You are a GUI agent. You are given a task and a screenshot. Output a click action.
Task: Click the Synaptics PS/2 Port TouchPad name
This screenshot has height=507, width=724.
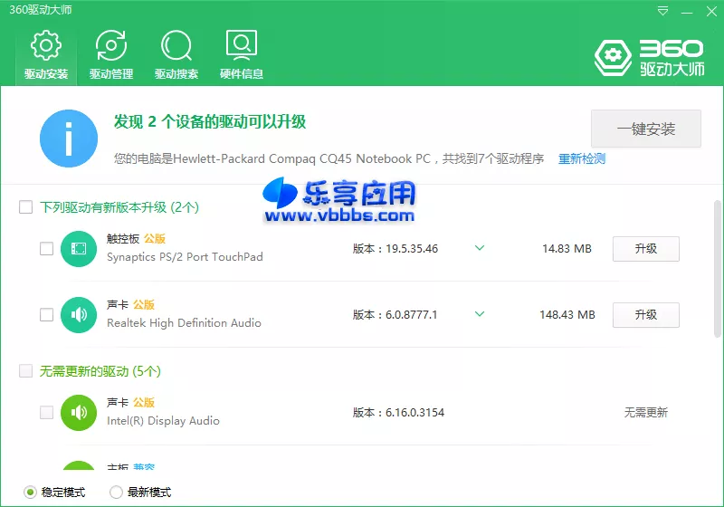point(185,257)
